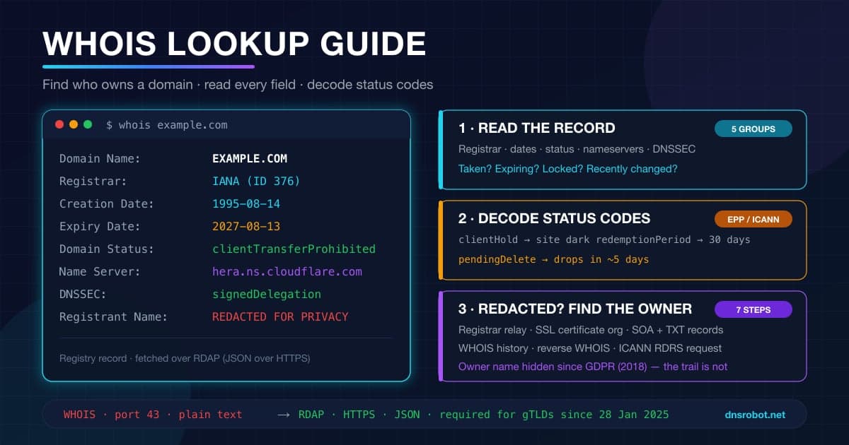Click the '3 · REDACTED? FIND THE OWNER' heading
This screenshot has height=445, width=849.
coord(575,309)
